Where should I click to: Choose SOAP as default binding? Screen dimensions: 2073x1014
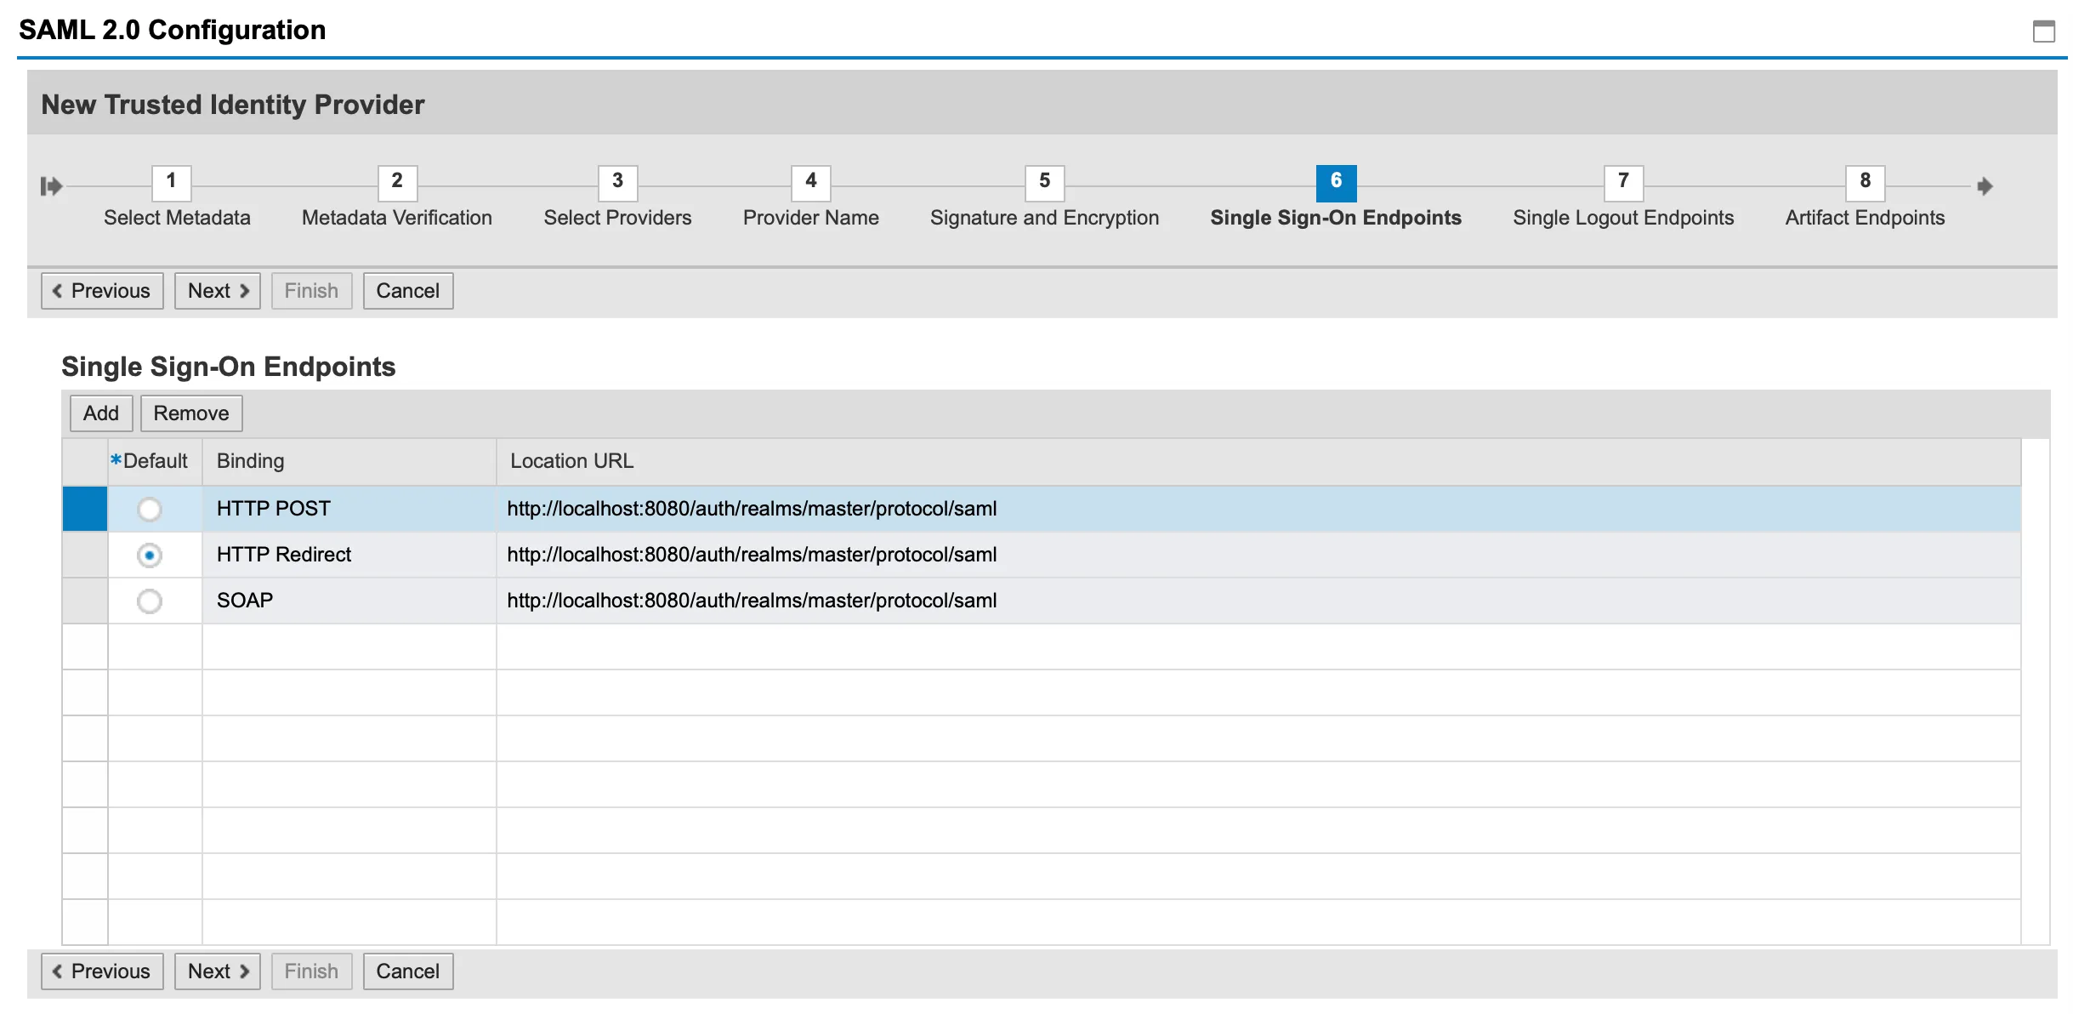[x=150, y=601]
